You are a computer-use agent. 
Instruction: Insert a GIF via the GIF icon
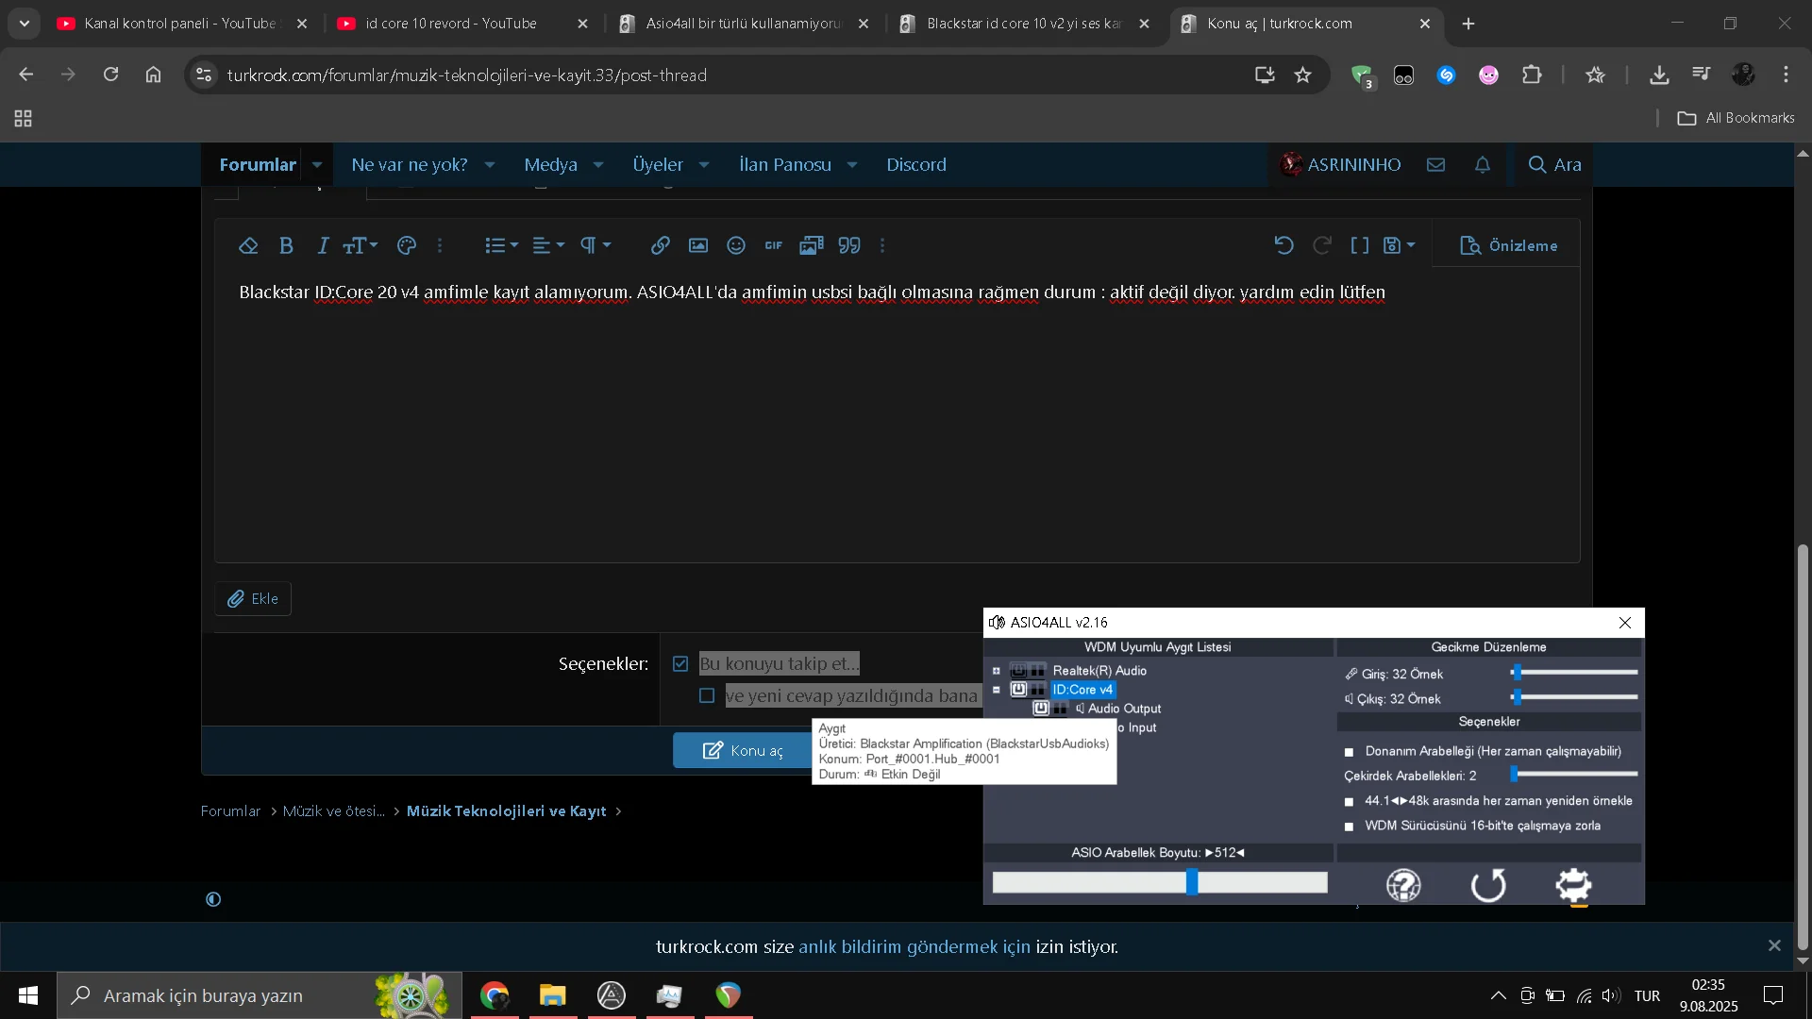coord(774,245)
